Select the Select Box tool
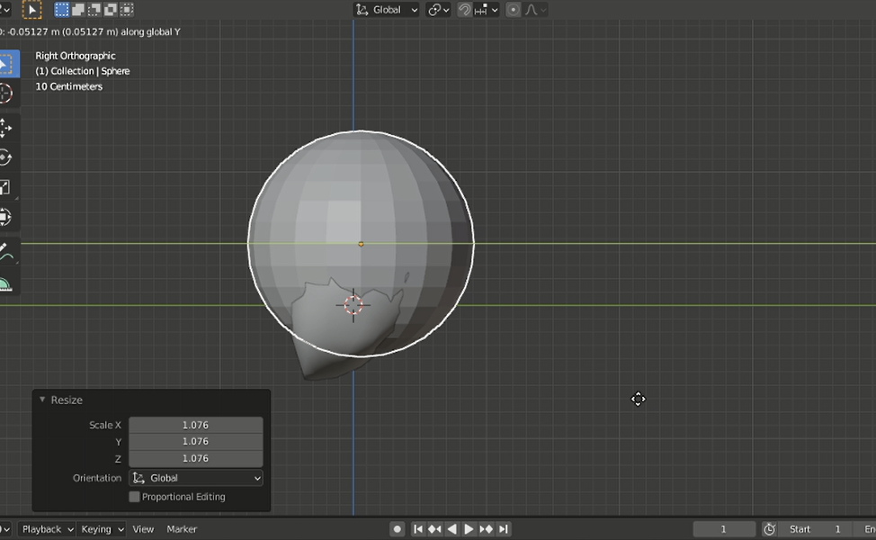Viewport: 876px width, 540px height. pyautogui.click(x=7, y=64)
